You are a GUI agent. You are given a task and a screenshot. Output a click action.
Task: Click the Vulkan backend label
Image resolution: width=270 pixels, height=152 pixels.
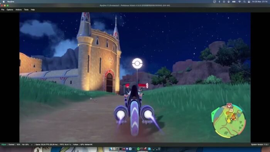(76, 145)
